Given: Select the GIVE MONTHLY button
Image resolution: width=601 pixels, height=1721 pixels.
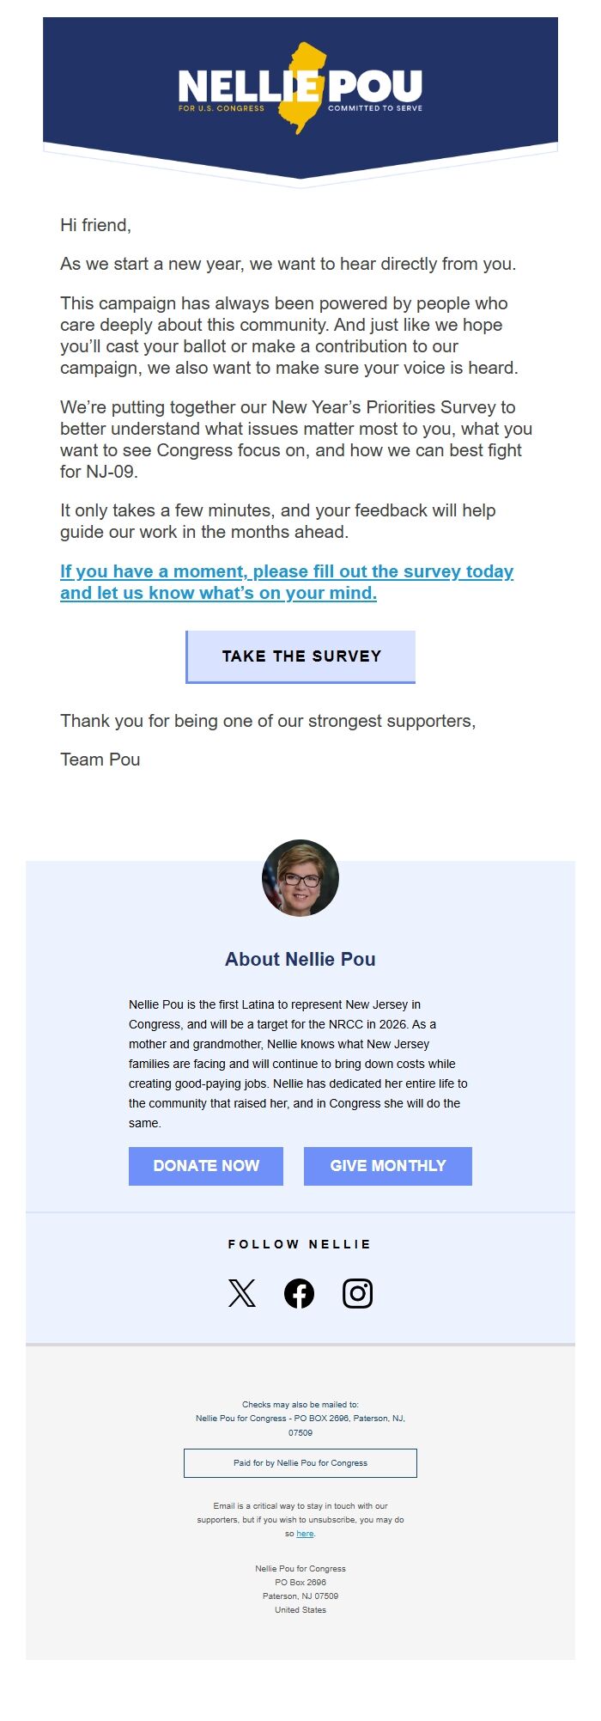Looking at the screenshot, I should point(387,1166).
